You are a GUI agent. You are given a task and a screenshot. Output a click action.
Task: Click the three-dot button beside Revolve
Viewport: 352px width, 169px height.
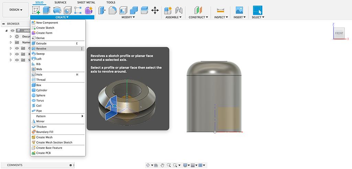pyautogui.click(x=82, y=49)
